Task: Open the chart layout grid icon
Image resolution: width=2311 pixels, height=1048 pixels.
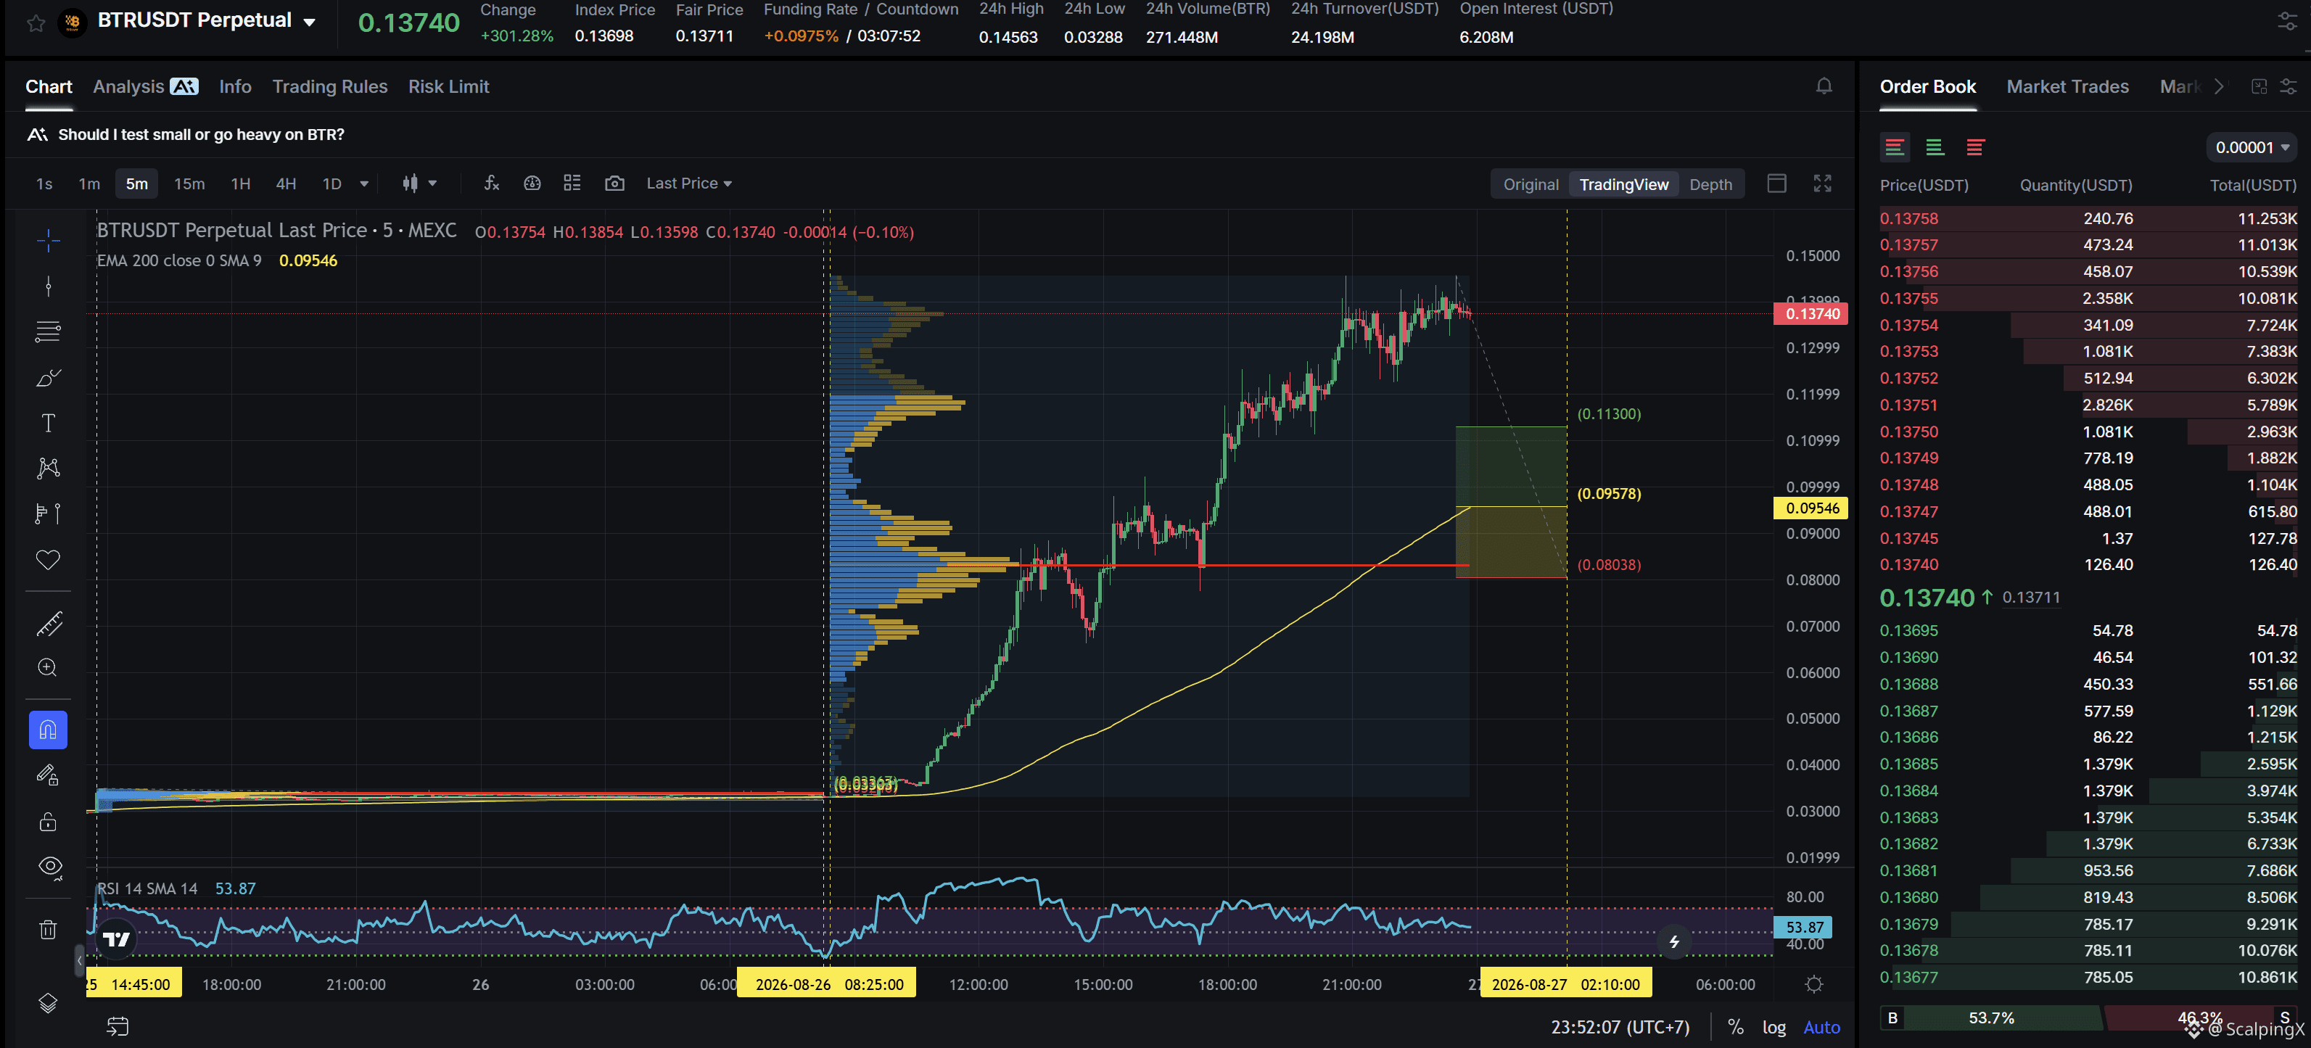Action: point(572,183)
